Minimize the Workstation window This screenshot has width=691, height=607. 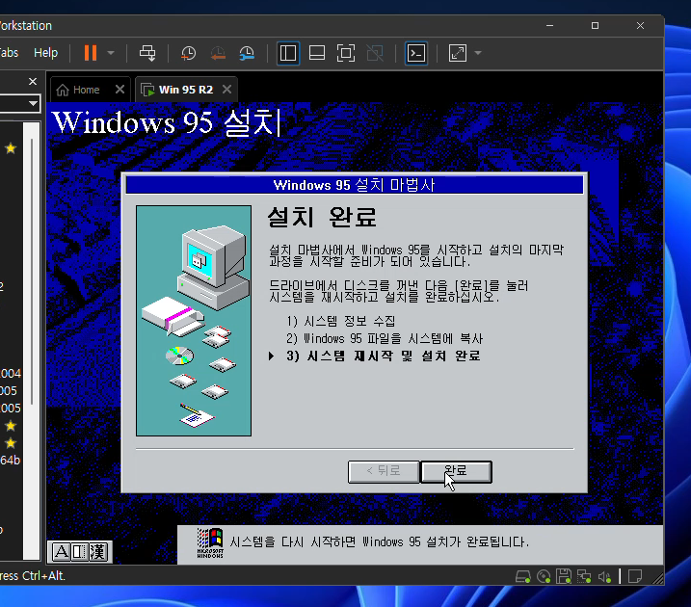tap(549, 26)
